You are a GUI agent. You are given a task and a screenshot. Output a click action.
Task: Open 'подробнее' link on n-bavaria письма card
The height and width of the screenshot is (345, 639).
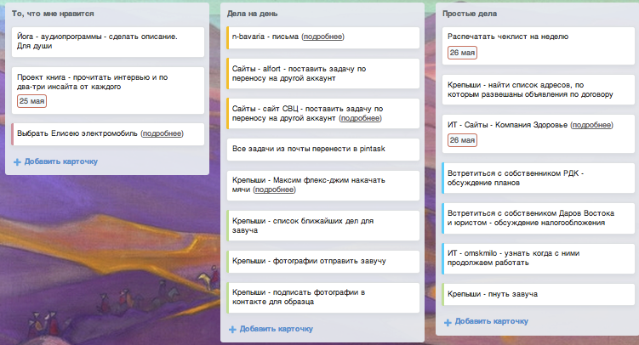[x=322, y=37]
